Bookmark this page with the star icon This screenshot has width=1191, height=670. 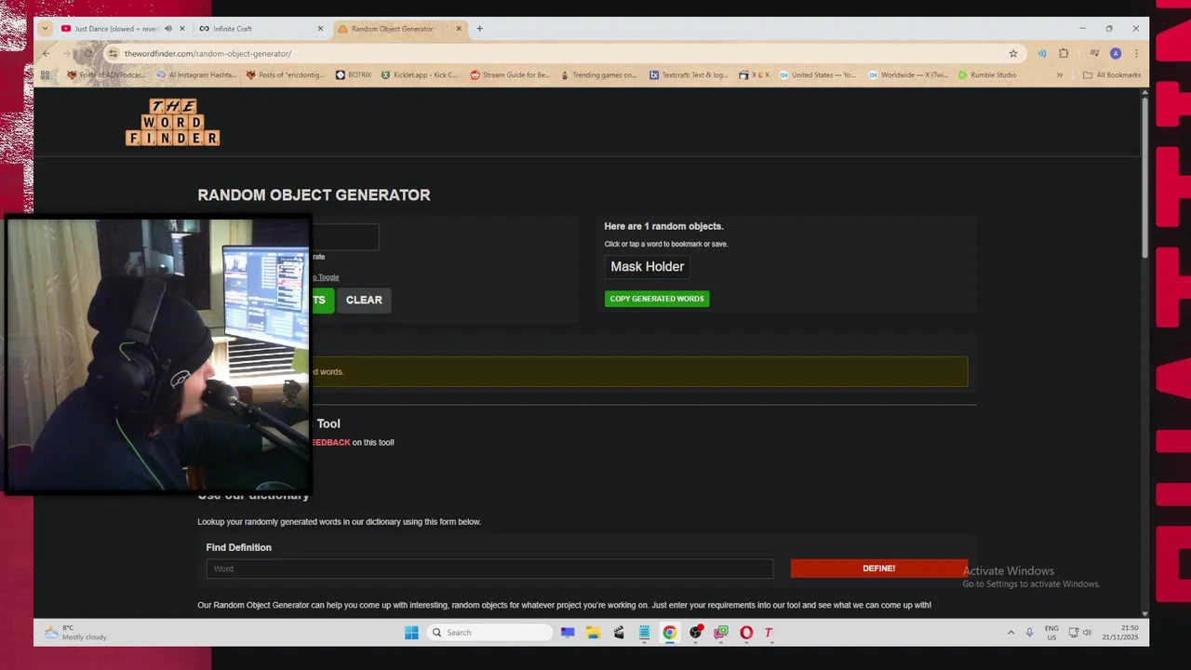pos(1013,53)
